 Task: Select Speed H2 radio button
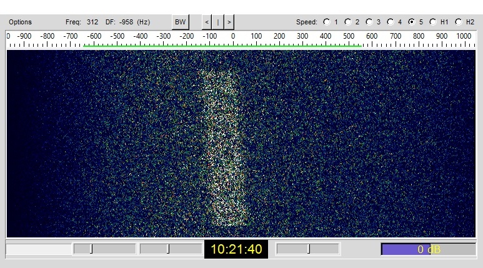459,22
